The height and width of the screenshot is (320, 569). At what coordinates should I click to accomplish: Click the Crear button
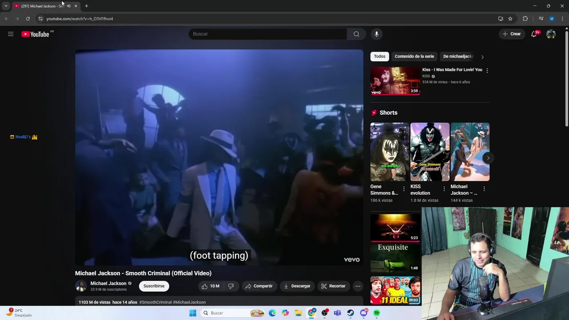click(x=512, y=34)
